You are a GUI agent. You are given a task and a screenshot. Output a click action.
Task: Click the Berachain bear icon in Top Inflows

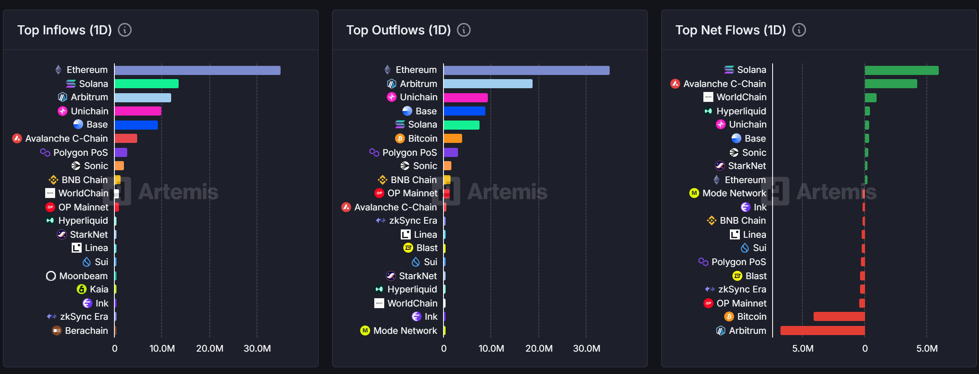click(57, 331)
